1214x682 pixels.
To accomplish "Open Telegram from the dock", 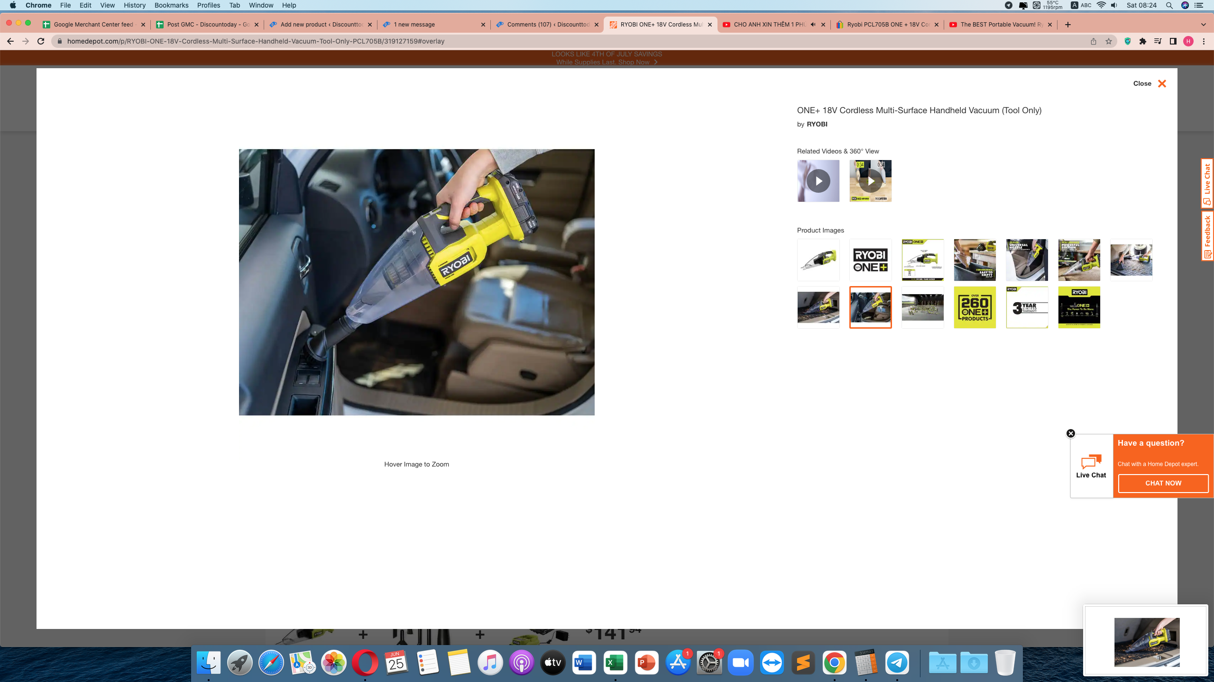I will tap(897, 663).
